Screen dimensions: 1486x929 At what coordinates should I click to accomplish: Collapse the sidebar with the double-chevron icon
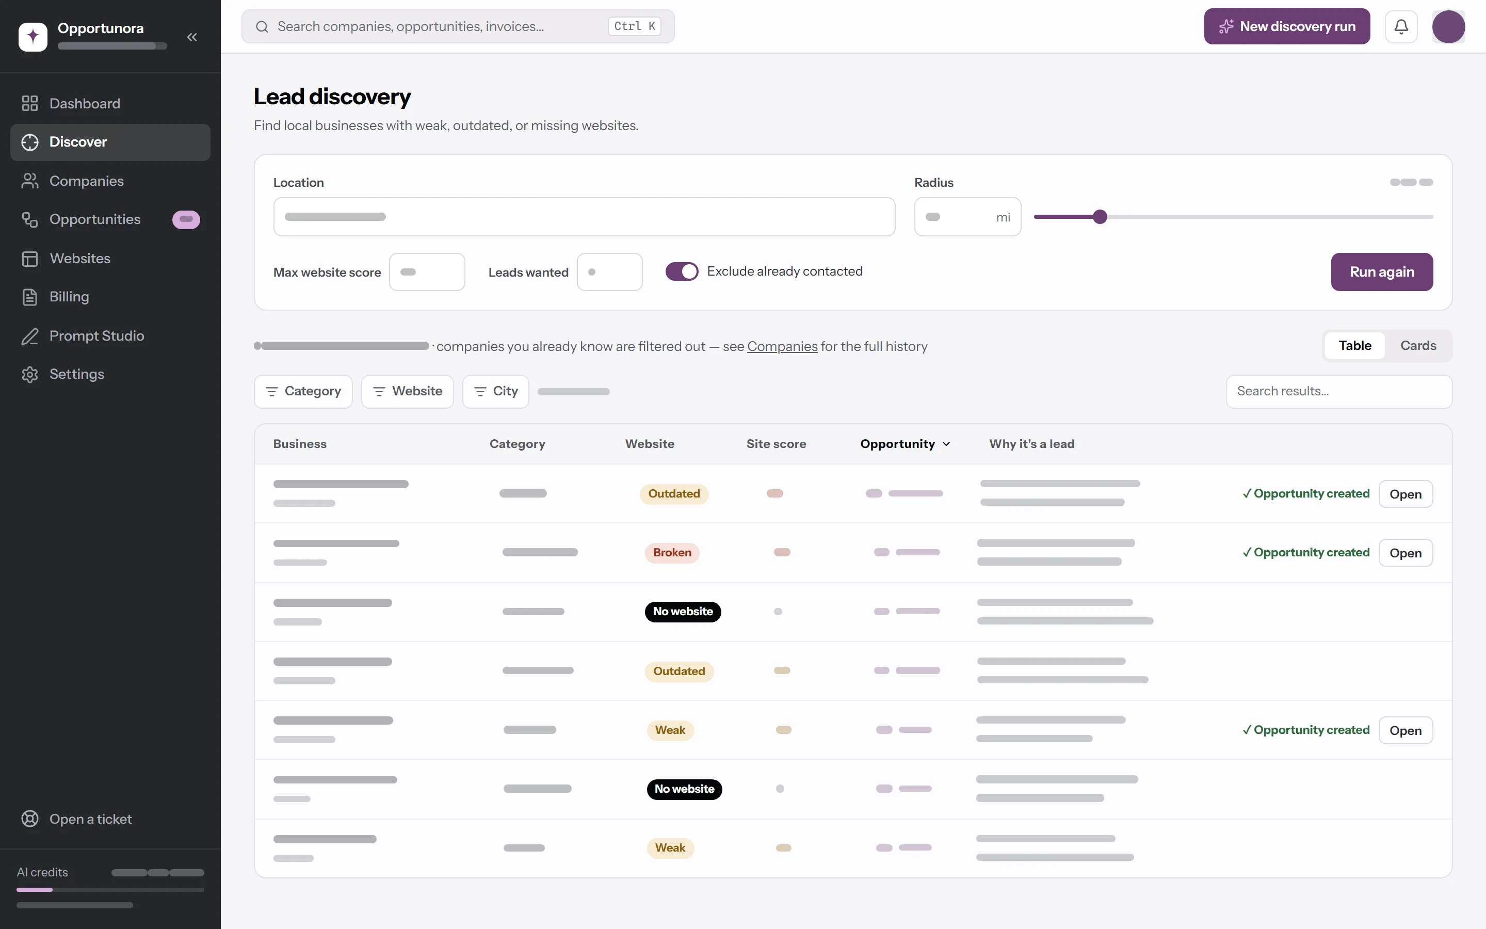click(x=192, y=37)
